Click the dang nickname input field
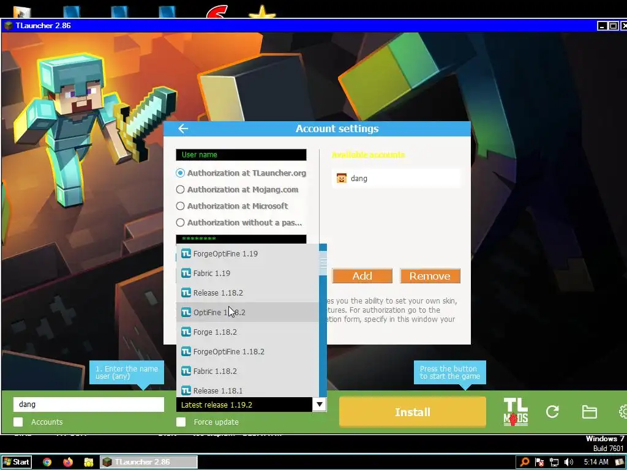The height and width of the screenshot is (470, 627). tap(89, 405)
